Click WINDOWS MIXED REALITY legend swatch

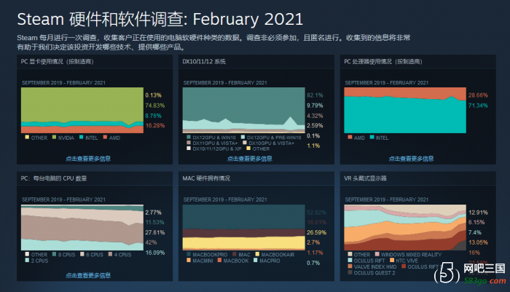click(x=377, y=253)
